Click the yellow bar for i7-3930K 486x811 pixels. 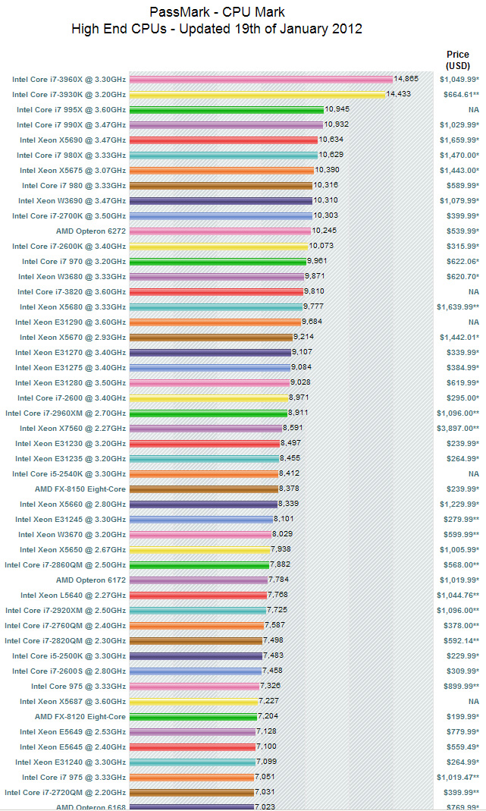[x=258, y=95]
